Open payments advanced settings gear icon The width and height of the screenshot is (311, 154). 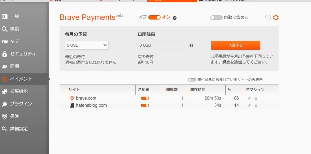click(x=276, y=18)
